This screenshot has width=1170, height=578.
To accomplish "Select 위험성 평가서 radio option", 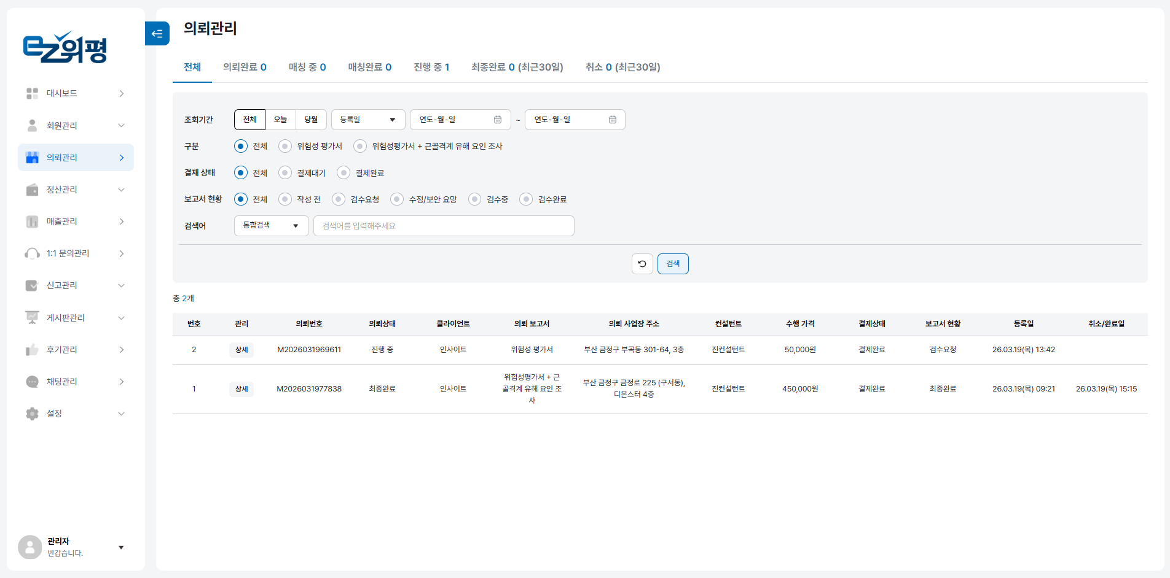I will pos(285,146).
